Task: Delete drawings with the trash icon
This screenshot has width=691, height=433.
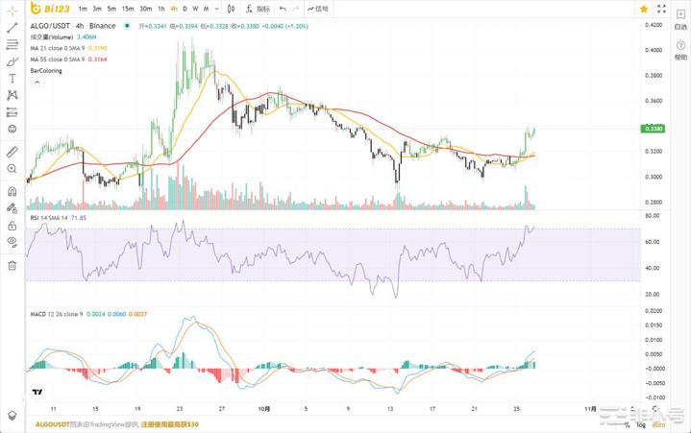Action: pyautogui.click(x=12, y=266)
